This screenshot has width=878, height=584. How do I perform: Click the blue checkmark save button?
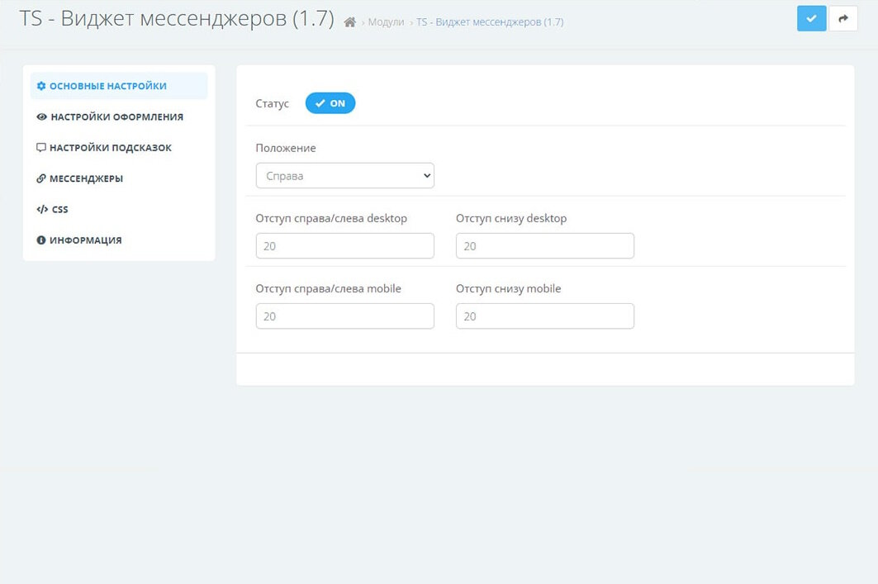click(811, 18)
